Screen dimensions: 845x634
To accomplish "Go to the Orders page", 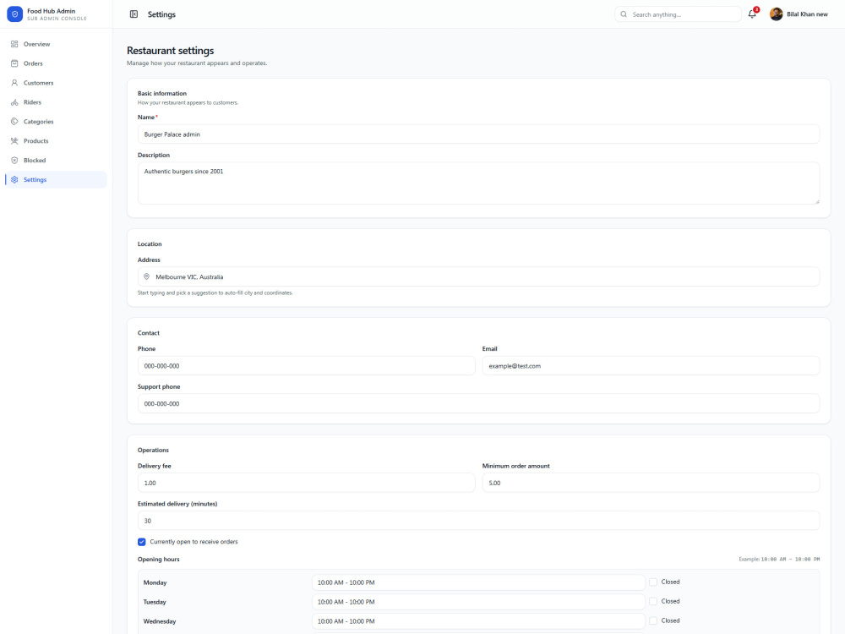I will 56,63.
